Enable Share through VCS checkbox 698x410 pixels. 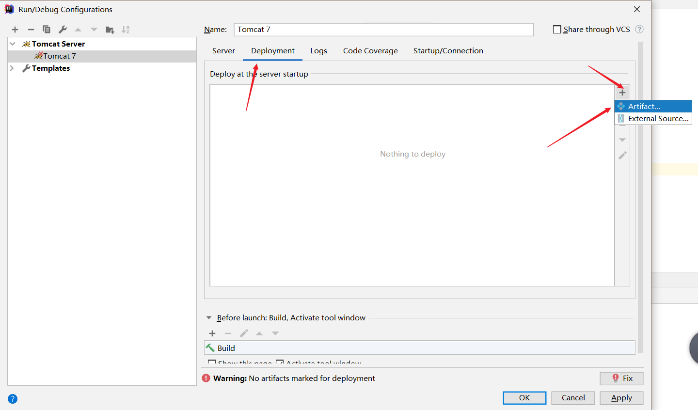pyautogui.click(x=557, y=30)
